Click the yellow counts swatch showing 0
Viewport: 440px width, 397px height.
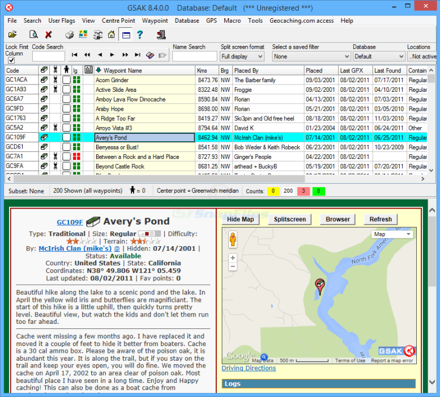pyautogui.click(x=274, y=191)
